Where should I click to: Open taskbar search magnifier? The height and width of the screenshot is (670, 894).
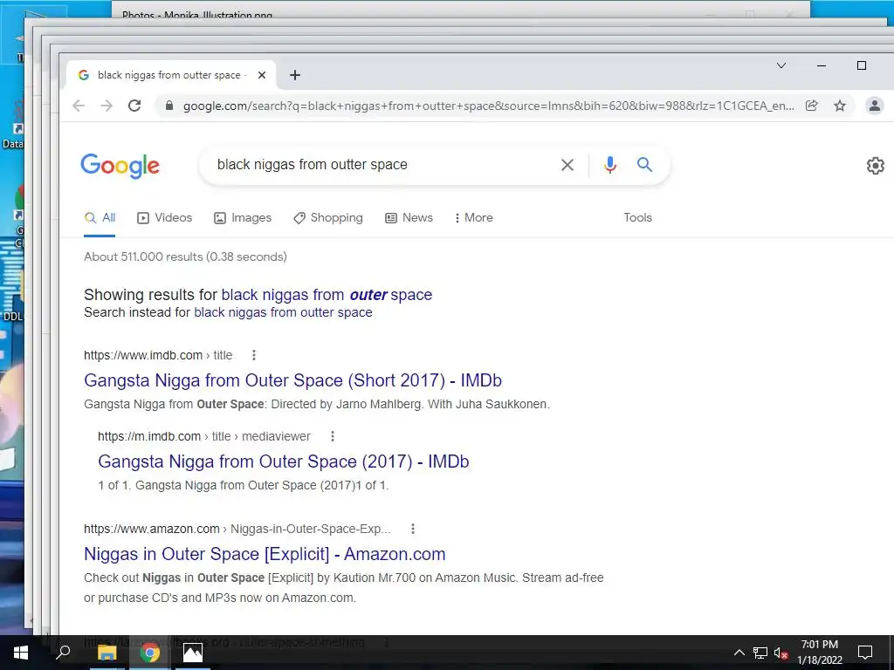pos(63,653)
